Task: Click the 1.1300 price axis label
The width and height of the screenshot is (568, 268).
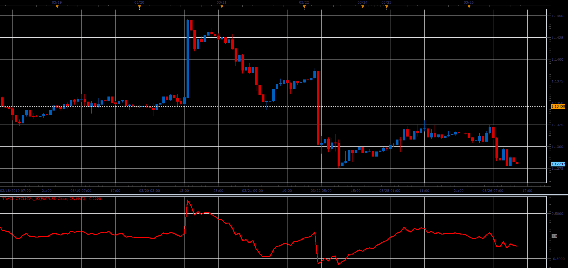Action: click(558, 147)
